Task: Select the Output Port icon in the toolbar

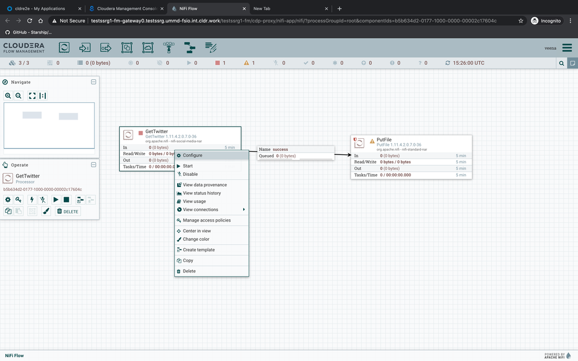Action: pos(106,47)
